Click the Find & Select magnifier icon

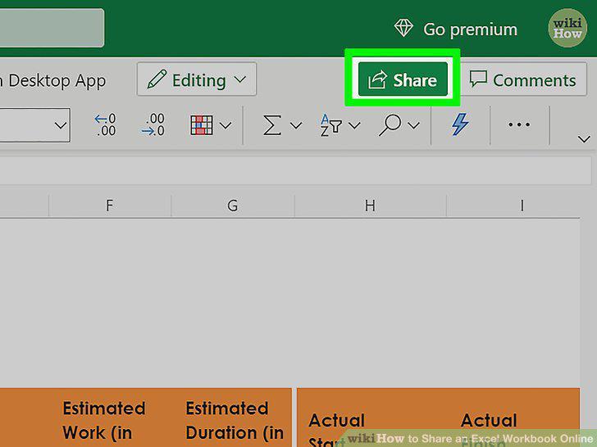pos(390,125)
